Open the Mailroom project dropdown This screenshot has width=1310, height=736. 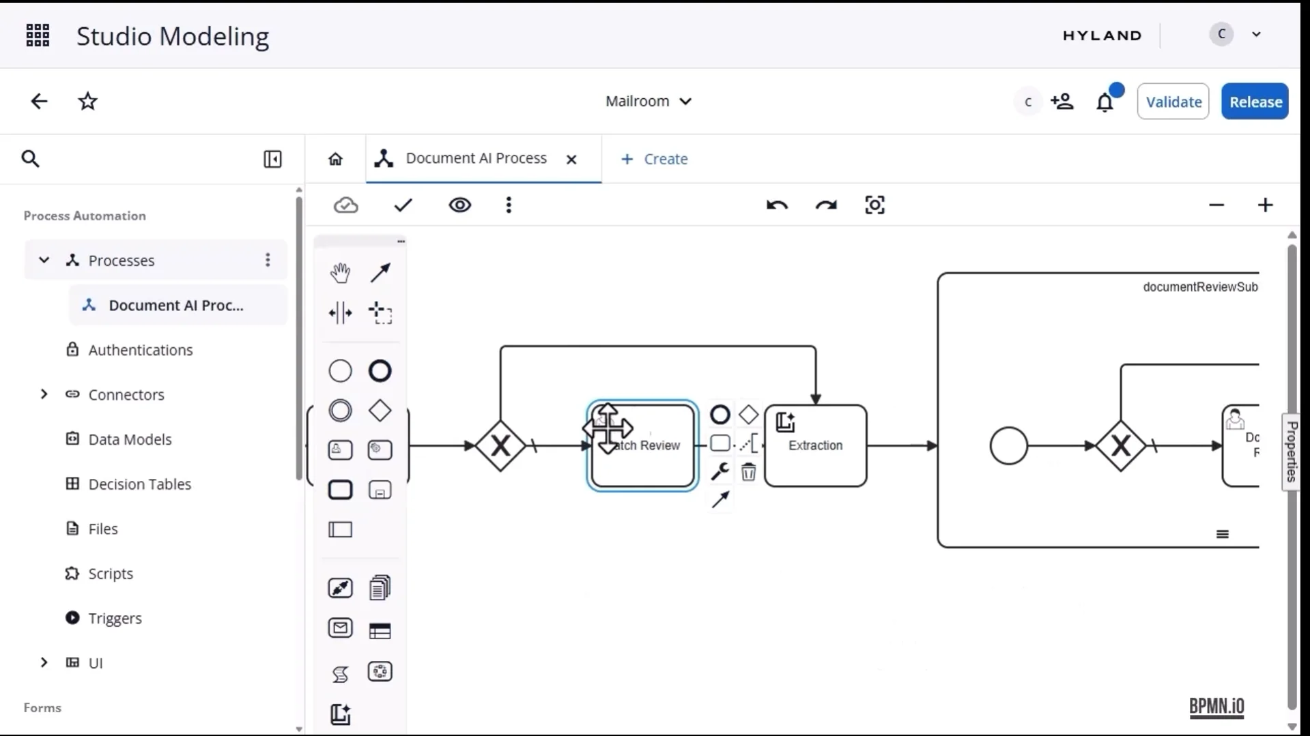pyautogui.click(x=649, y=102)
